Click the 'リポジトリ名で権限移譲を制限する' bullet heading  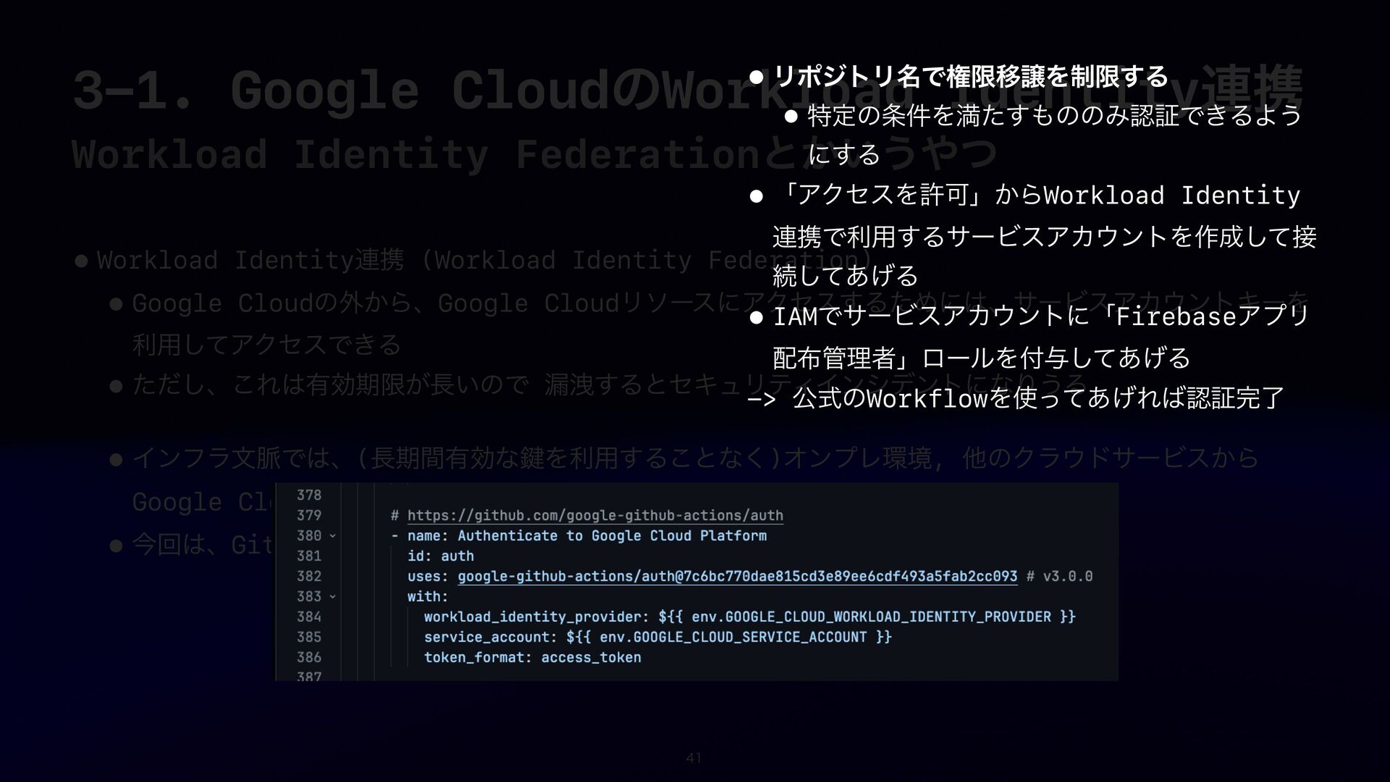970,75
